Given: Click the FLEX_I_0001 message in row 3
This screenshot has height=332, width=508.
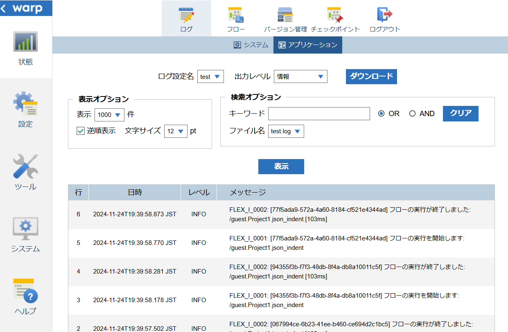Looking at the screenshot, I should point(344,300).
